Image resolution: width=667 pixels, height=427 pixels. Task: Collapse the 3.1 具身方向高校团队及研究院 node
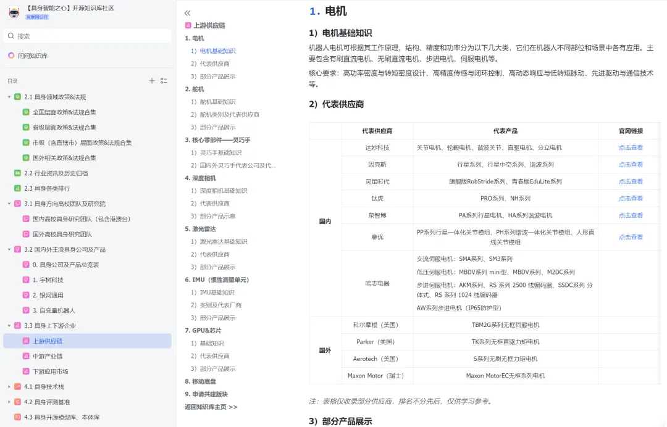coord(9,204)
